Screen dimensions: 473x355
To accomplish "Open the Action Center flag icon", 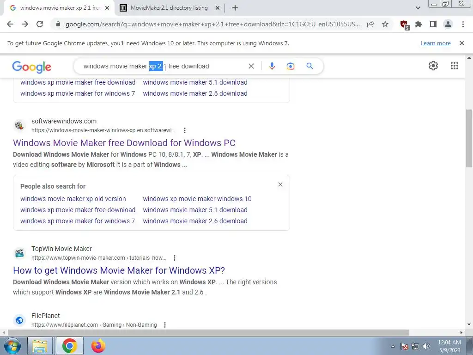I will 404,346.
